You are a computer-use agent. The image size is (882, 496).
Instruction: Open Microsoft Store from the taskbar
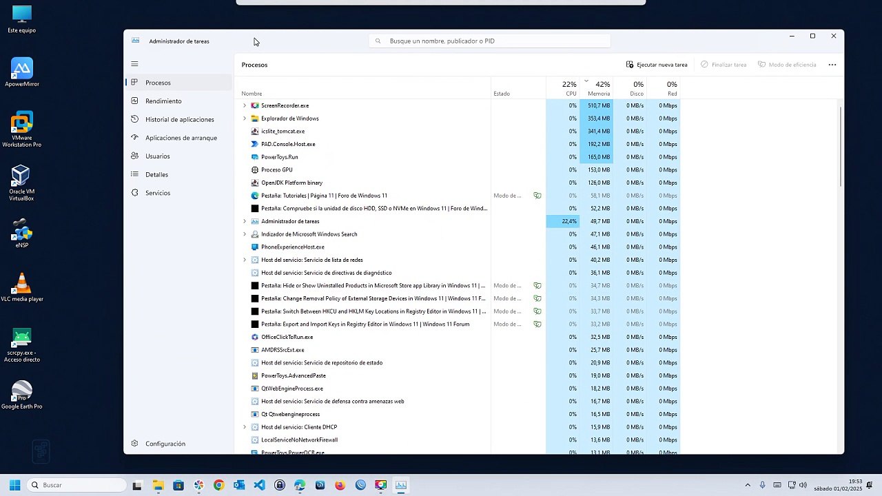(178, 485)
